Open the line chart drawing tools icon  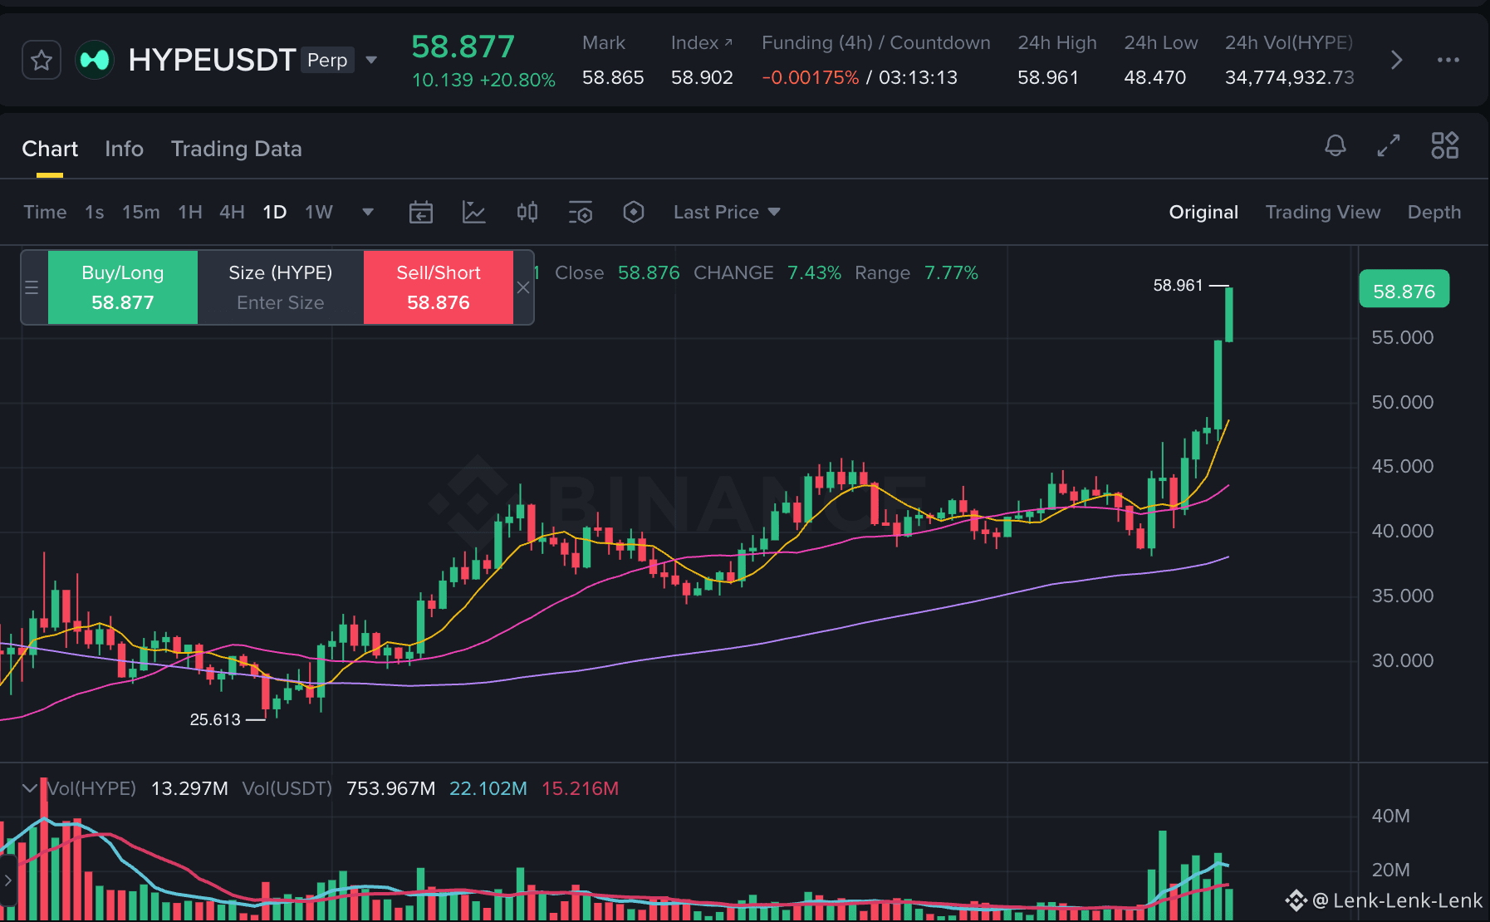473,213
